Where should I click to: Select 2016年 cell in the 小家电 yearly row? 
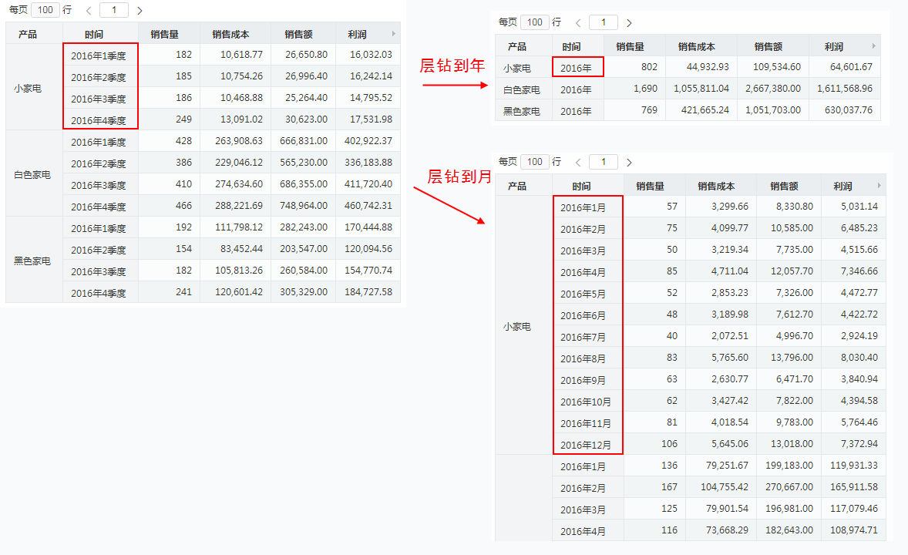[577, 68]
